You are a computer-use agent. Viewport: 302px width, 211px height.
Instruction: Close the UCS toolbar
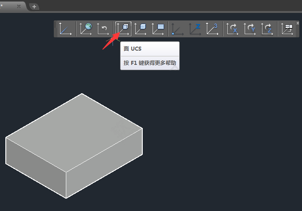click(298, 23)
